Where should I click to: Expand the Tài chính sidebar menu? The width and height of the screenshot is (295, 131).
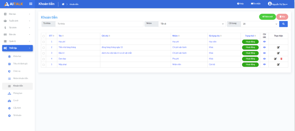pos(17,28)
